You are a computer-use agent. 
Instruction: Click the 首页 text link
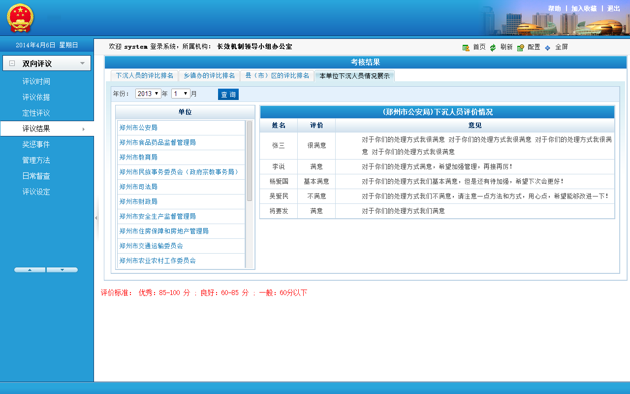click(x=479, y=47)
